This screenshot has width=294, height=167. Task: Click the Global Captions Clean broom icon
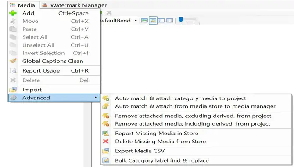click(x=13, y=61)
